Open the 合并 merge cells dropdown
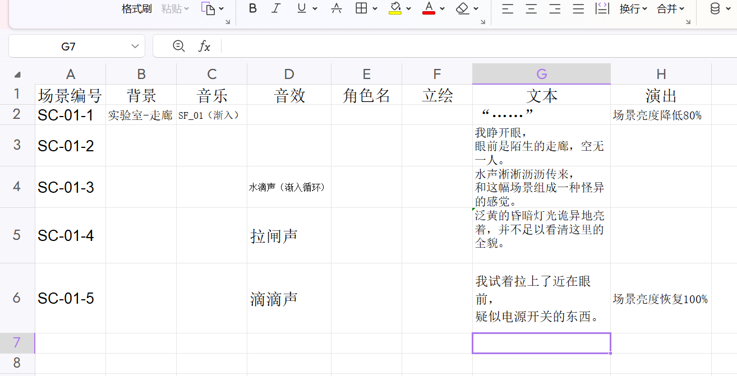This screenshot has height=376, width=737. 671,8
